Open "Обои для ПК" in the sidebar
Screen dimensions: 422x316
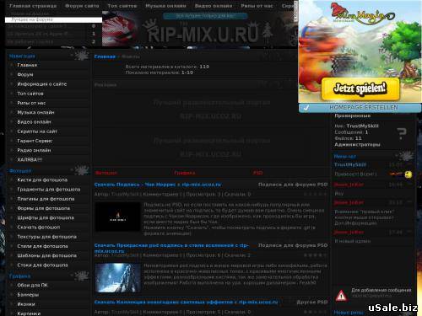pyautogui.click(x=32, y=285)
